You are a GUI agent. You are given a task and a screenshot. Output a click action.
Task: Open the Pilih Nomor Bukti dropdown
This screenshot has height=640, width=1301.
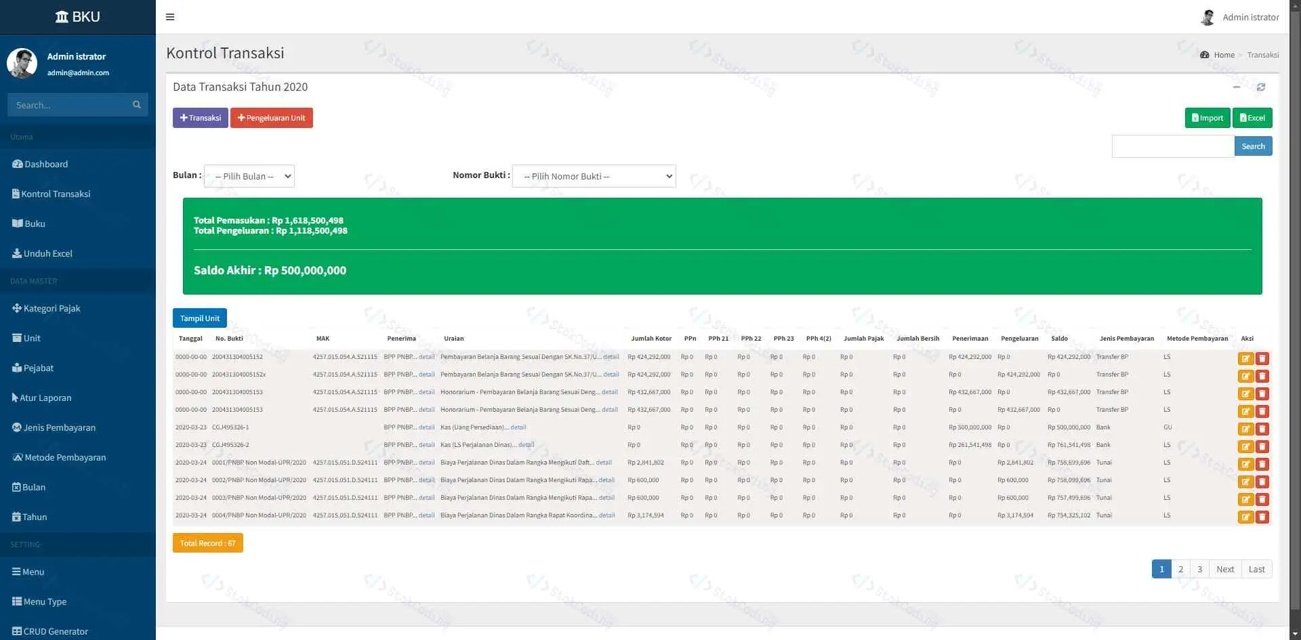[593, 176]
